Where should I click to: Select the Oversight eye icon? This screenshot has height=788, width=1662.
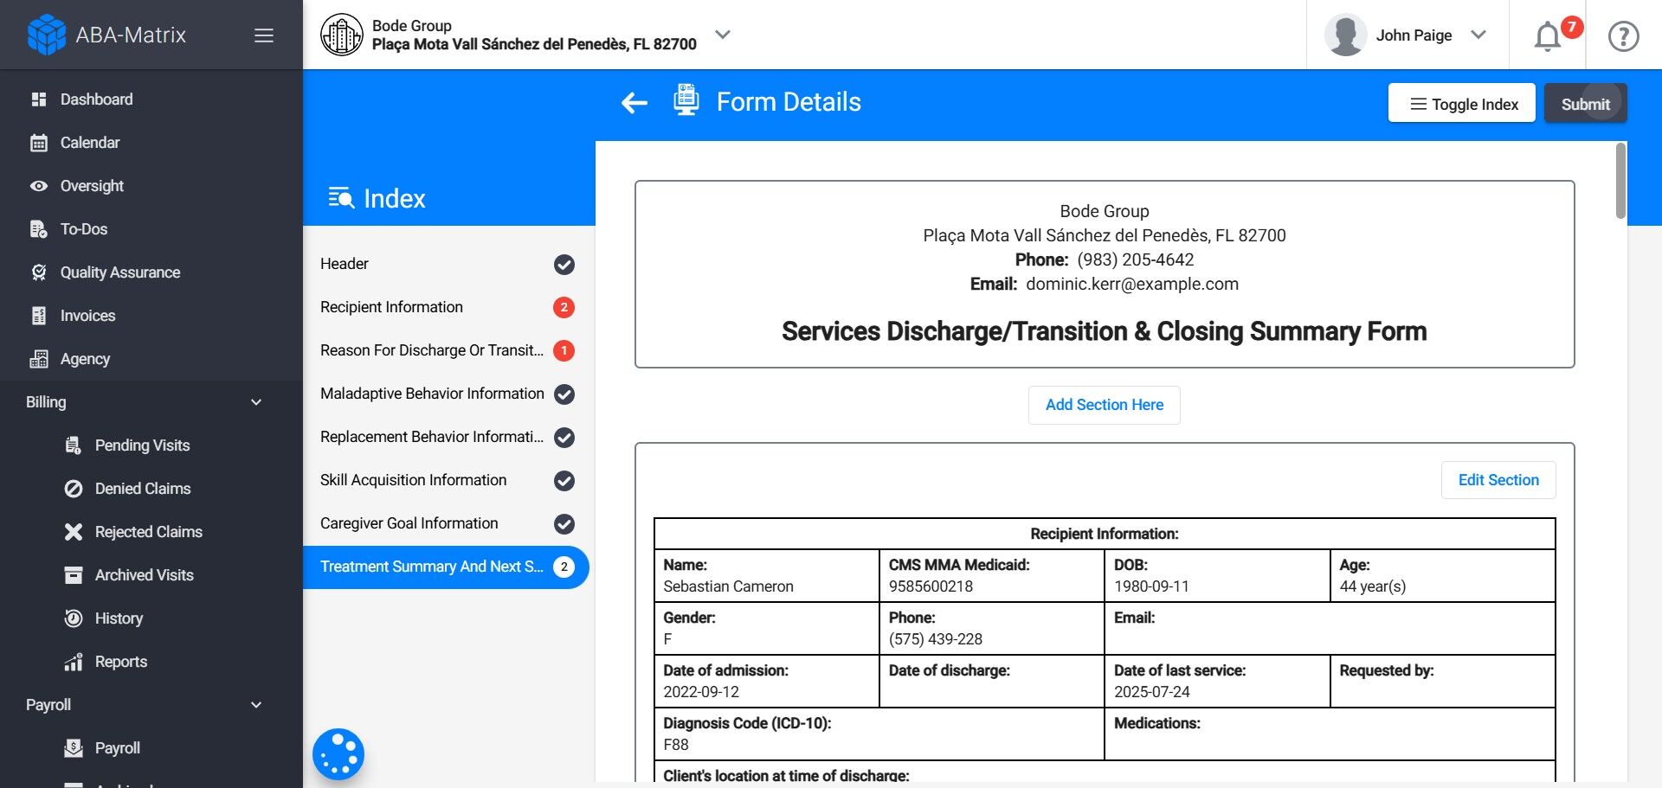pyautogui.click(x=39, y=186)
